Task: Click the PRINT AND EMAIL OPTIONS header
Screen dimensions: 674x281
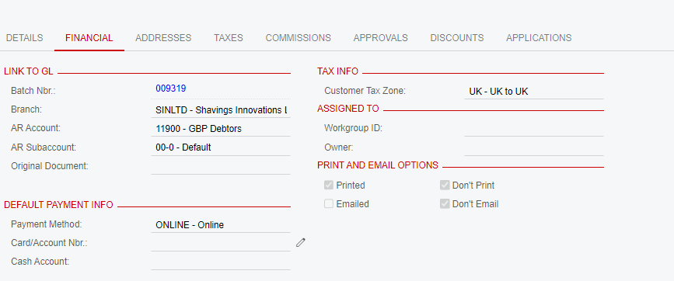Action: (x=378, y=165)
